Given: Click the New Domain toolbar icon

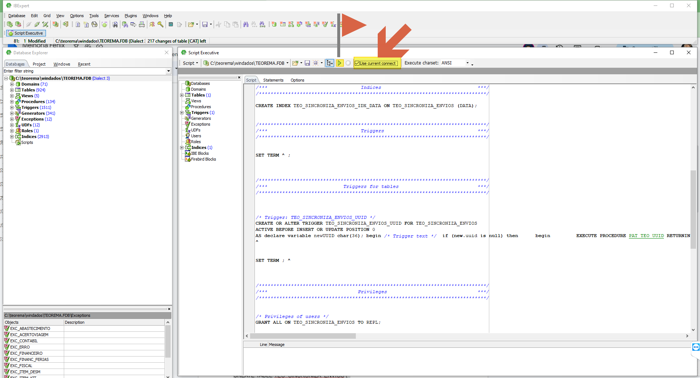Looking at the screenshot, I should click(x=274, y=24).
